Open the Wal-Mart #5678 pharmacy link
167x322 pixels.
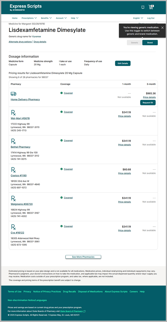(20, 118)
